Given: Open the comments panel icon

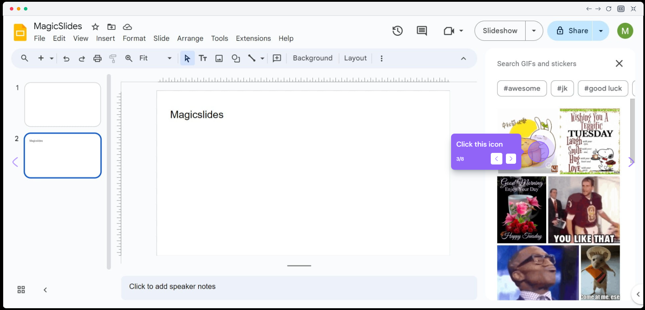Looking at the screenshot, I should (422, 31).
